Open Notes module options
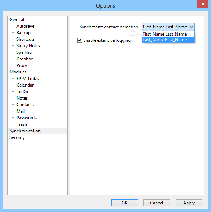 coord(22,98)
